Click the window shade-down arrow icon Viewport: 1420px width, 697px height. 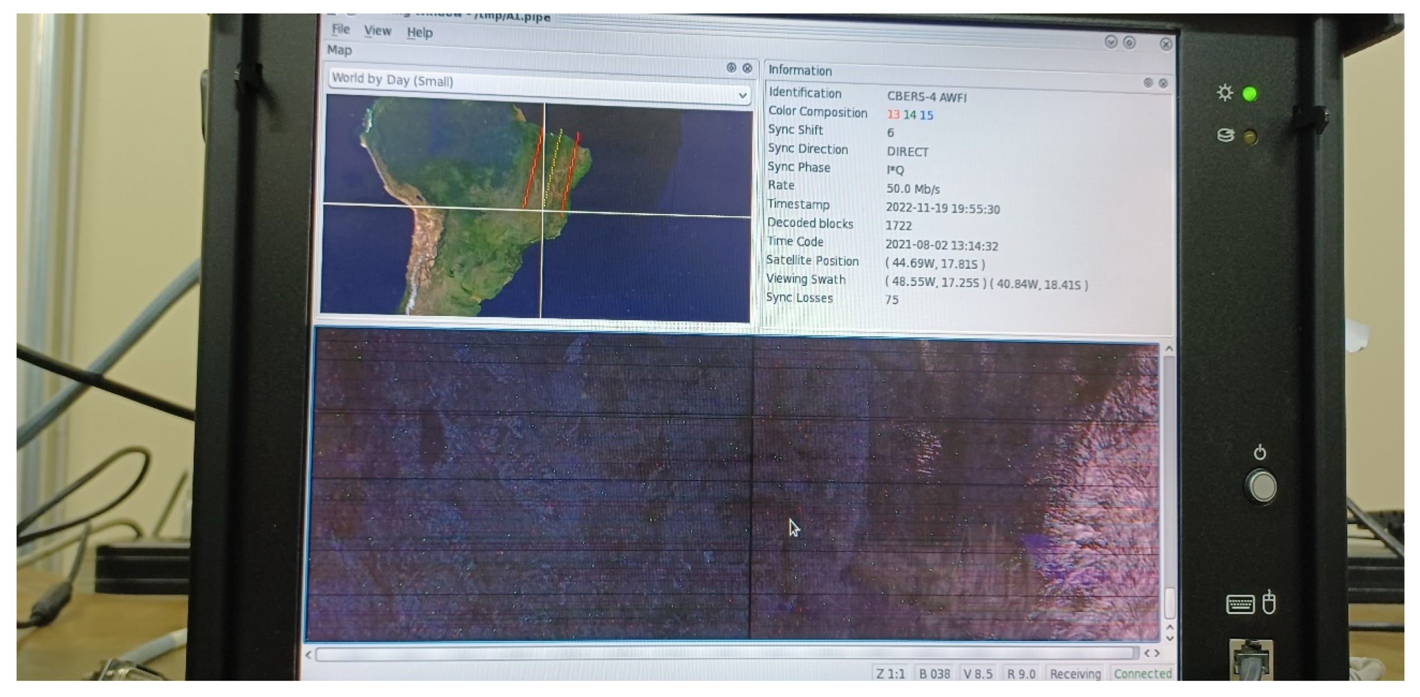coord(1111,42)
